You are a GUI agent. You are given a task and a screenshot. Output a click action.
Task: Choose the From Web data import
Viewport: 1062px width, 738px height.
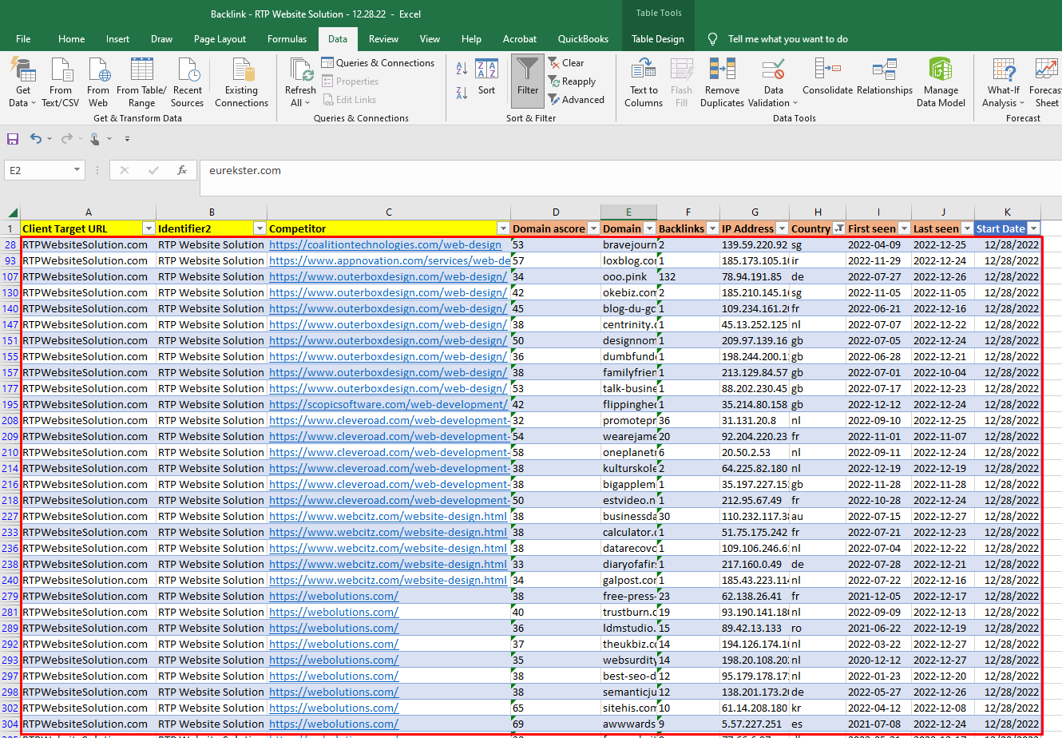coord(98,83)
